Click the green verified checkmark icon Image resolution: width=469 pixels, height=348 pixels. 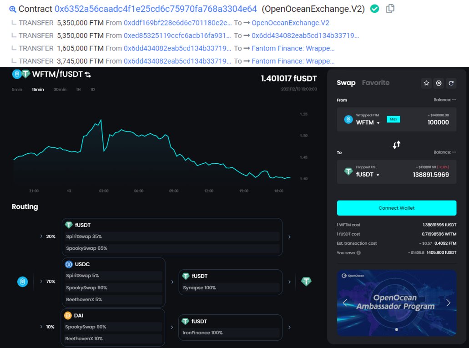click(x=374, y=9)
